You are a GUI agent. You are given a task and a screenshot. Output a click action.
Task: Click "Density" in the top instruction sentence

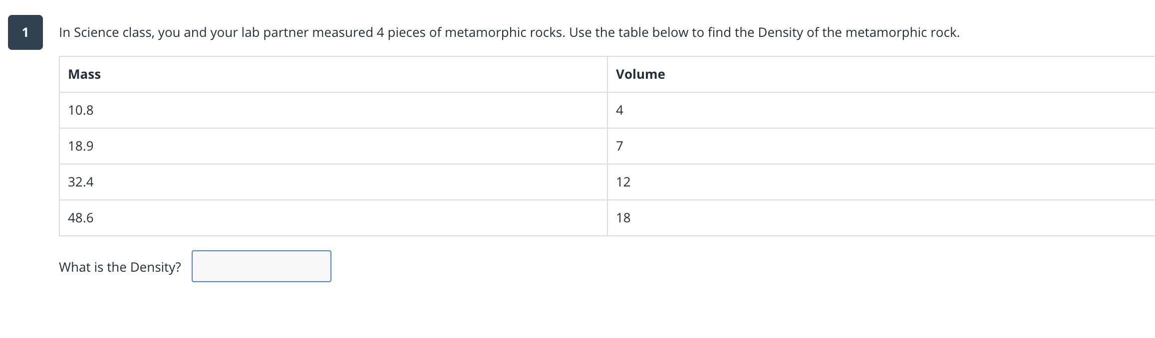[780, 33]
